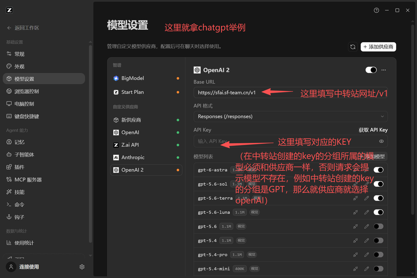Open 钩子 settings page
Viewport: 417px width, 278px height.
pyautogui.click(x=44, y=217)
